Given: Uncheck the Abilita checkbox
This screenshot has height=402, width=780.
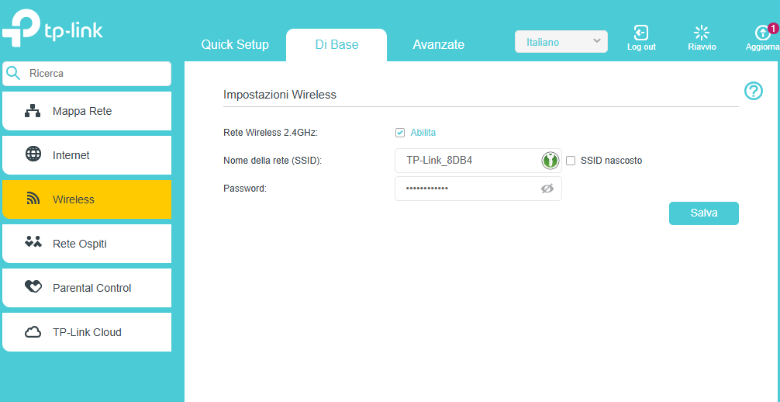Looking at the screenshot, I should [400, 133].
